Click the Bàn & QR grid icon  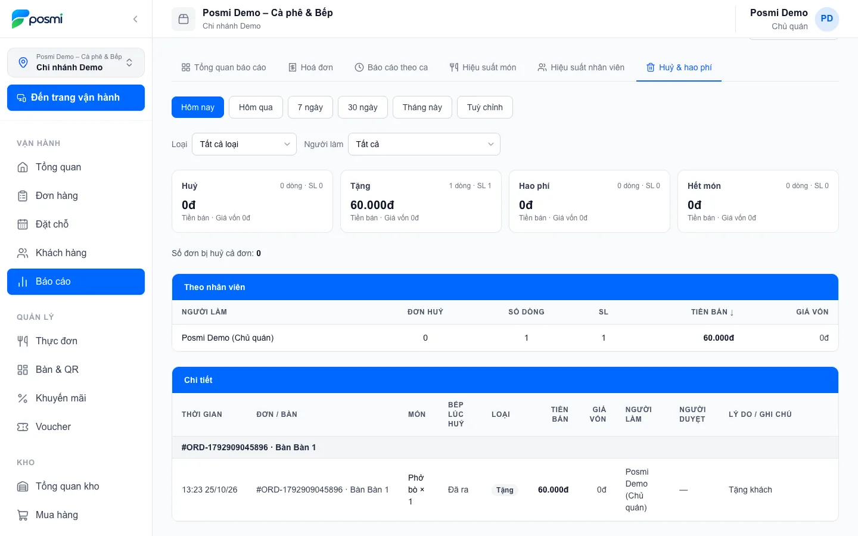click(x=23, y=370)
